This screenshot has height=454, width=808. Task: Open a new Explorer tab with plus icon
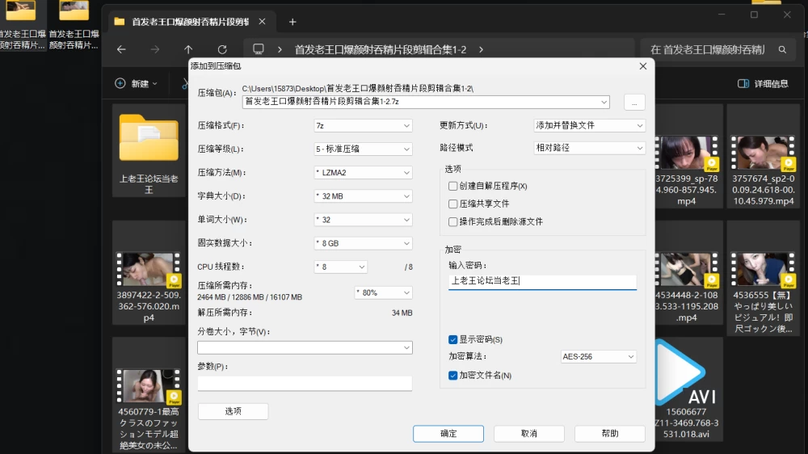(x=292, y=22)
